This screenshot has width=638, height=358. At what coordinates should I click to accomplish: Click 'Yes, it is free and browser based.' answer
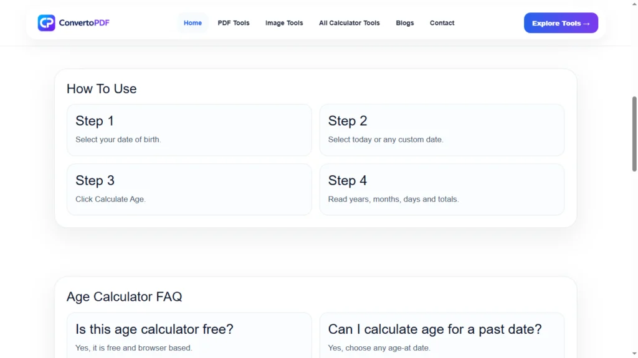[134, 348]
